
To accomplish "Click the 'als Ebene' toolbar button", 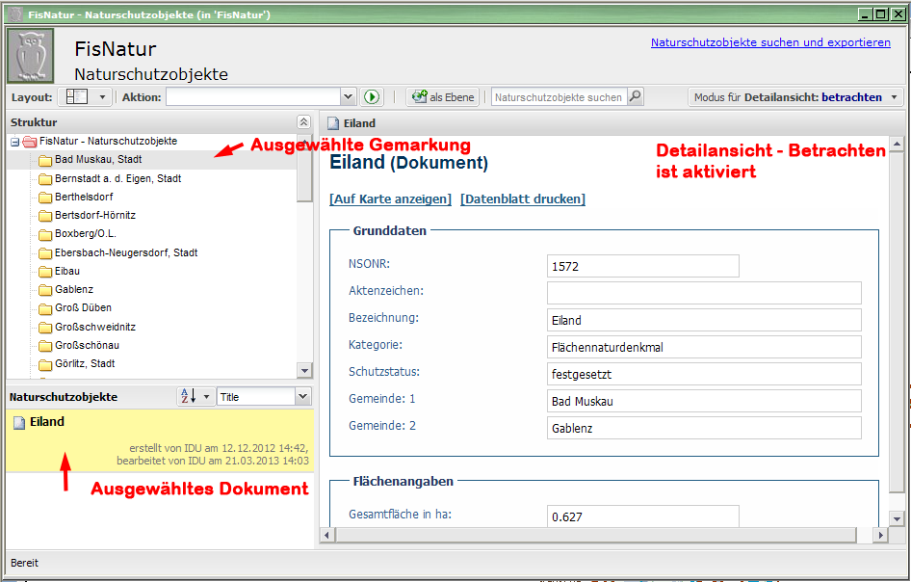I will click(443, 97).
